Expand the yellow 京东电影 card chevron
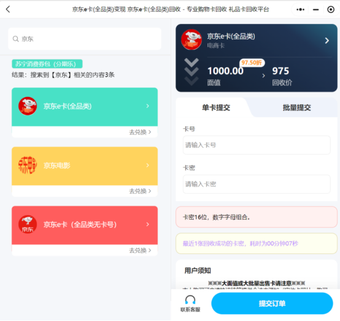 [148, 165]
